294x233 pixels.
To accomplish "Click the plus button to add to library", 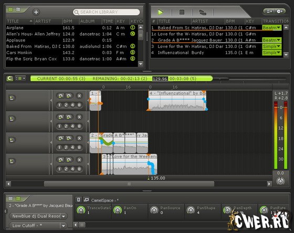I will [x=36, y=12].
